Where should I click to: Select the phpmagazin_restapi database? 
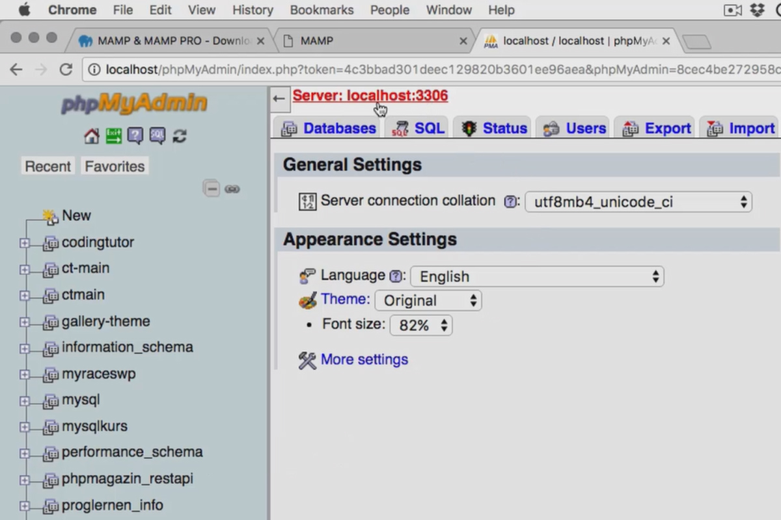(x=128, y=479)
